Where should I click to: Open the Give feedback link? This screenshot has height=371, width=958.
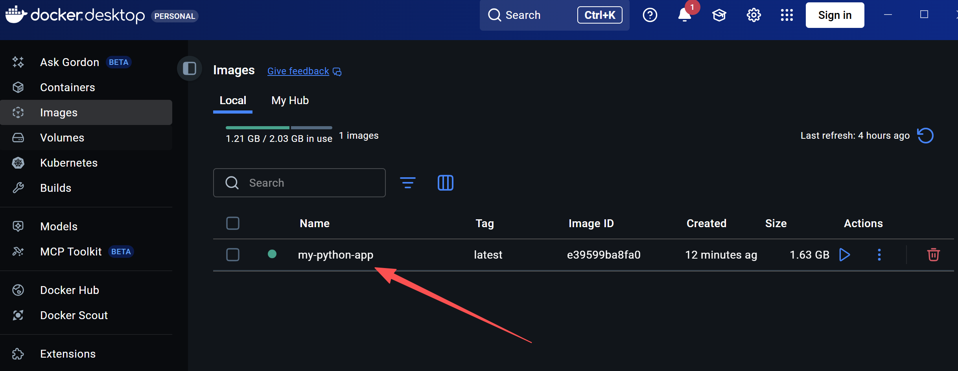tap(298, 71)
